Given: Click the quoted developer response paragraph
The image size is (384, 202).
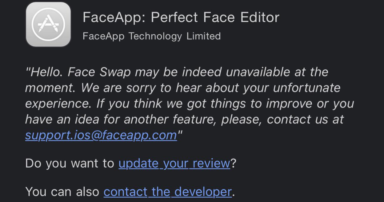Looking at the screenshot, I should [x=190, y=104].
